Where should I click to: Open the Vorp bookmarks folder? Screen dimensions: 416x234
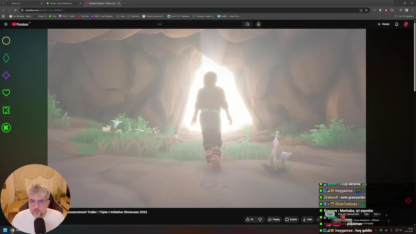(121, 16)
